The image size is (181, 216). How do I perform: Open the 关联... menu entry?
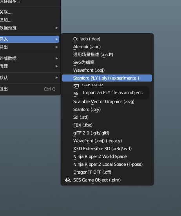pyautogui.click(x=29, y=12)
